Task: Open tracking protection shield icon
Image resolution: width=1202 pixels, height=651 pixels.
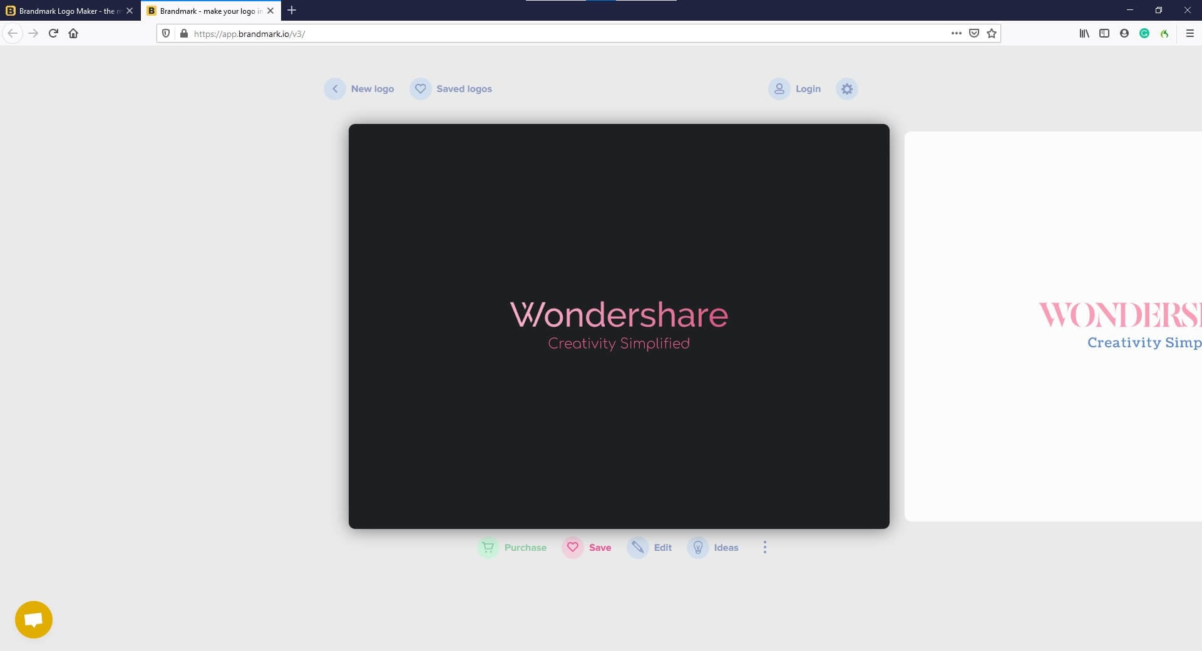Action: (166, 33)
